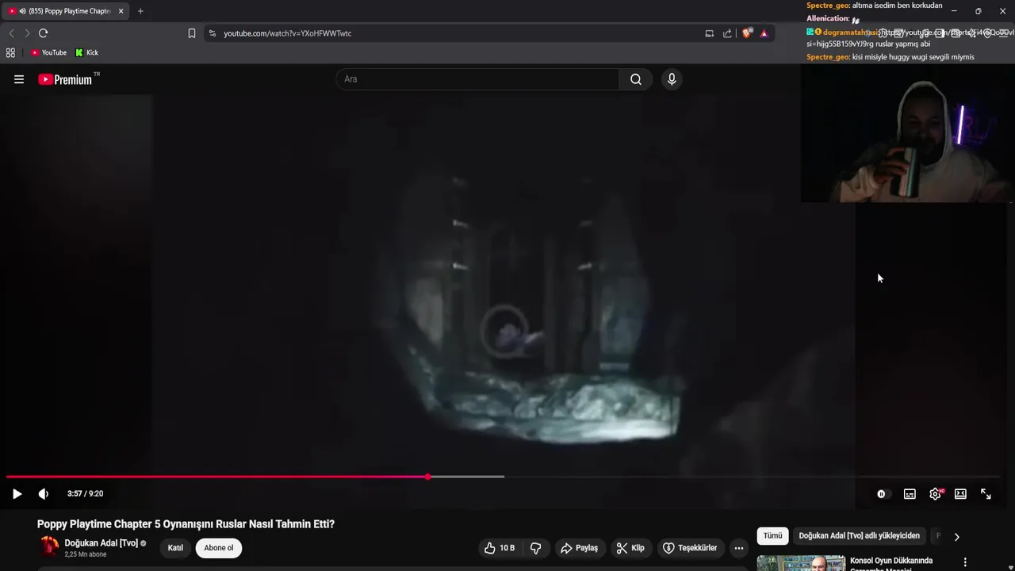The width and height of the screenshot is (1015, 571).
Task: Open the Kick bookmark
Action: pos(86,52)
